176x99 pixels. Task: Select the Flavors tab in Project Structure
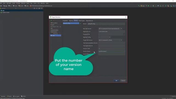(76, 21)
